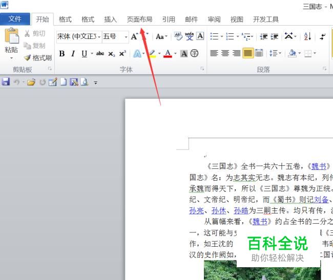The width and height of the screenshot is (333, 280).
Task: Follow the 孙休 hyperlink
Action: (219, 210)
